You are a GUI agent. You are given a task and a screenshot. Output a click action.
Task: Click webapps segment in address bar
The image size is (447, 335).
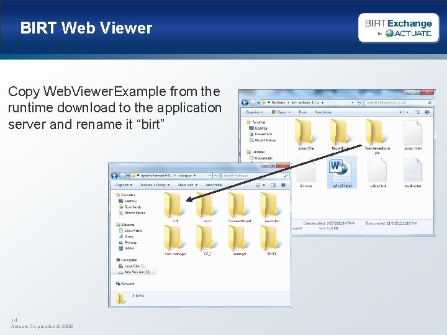(185, 176)
